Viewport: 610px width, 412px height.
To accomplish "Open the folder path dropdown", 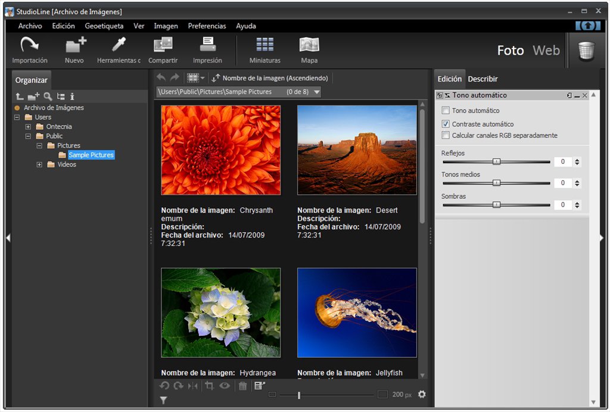I will tap(317, 92).
